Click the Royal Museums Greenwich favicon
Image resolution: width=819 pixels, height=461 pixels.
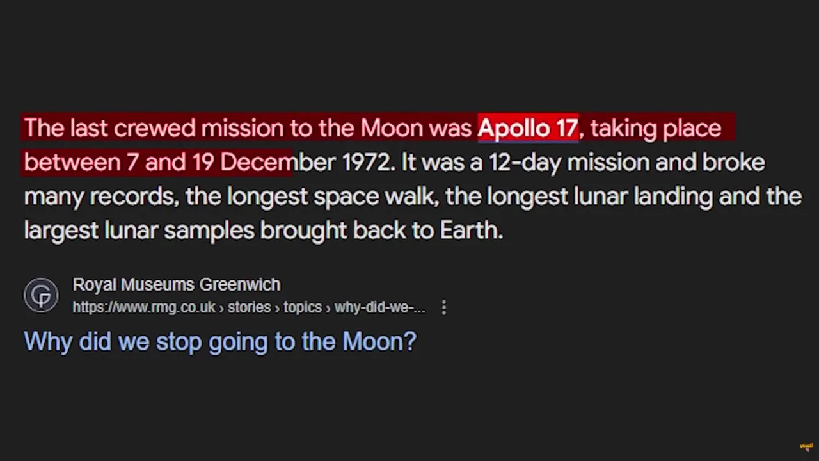coord(41,295)
